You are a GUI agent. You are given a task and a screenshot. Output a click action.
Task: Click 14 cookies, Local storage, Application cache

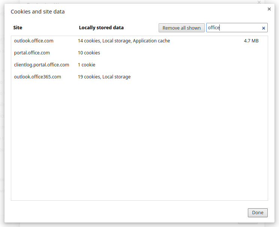[x=124, y=41]
